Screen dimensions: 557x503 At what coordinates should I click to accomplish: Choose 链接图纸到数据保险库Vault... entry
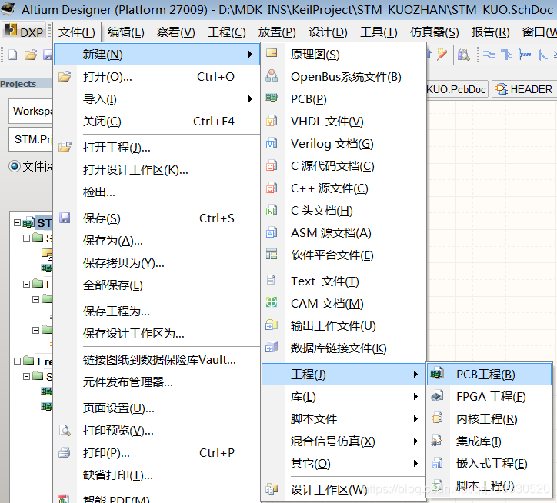[157, 359]
